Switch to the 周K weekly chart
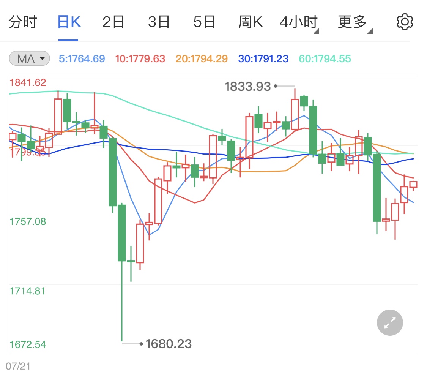The height and width of the screenshot is (376, 427). click(251, 22)
